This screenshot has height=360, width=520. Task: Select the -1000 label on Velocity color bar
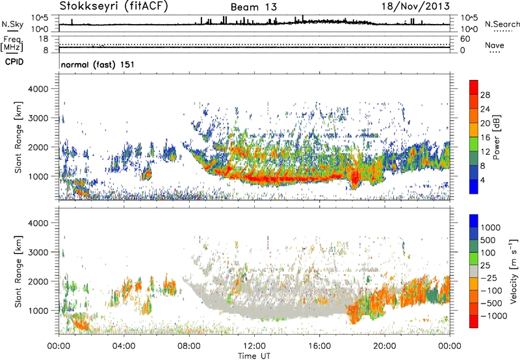493,316
